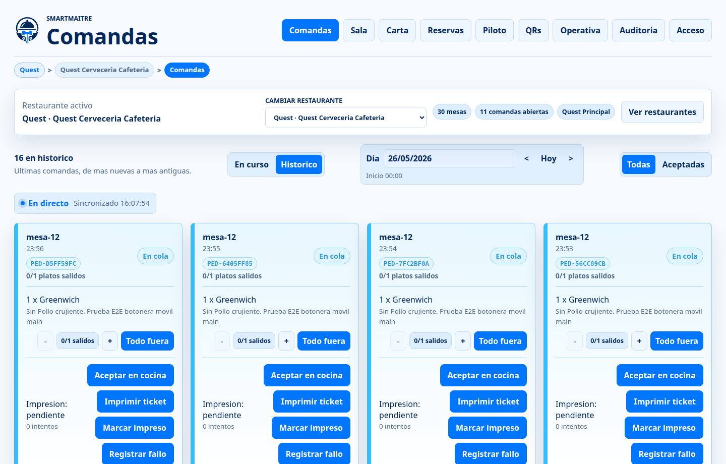726x464 pixels.
Task: Click Marcar impreso on PED-7FC2BF8A card
Action: 488,428
